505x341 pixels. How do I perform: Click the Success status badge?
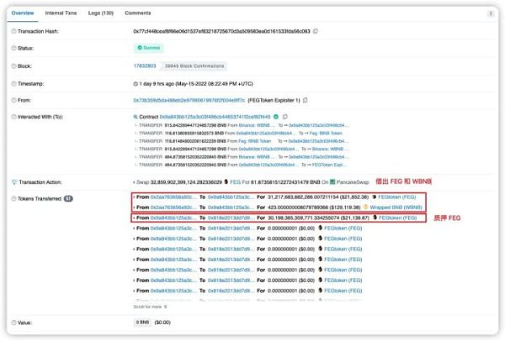150,48
